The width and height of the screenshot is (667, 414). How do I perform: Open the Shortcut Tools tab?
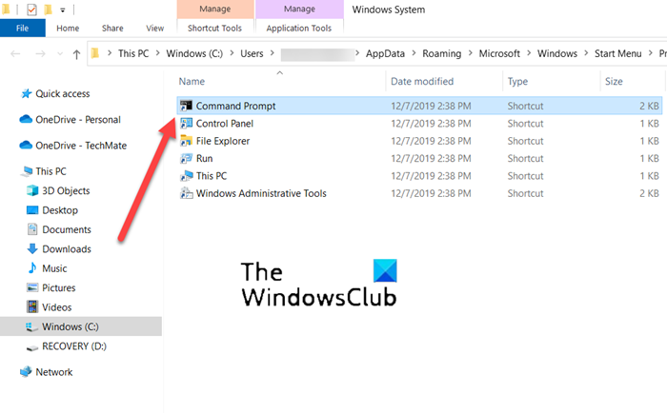[x=214, y=28]
